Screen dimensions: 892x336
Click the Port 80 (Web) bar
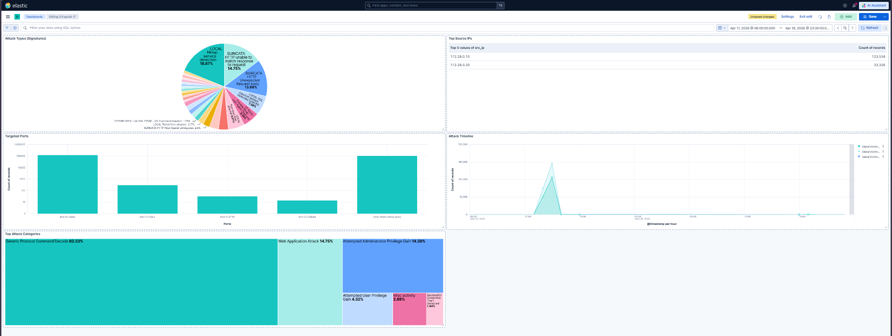click(x=67, y=184)
